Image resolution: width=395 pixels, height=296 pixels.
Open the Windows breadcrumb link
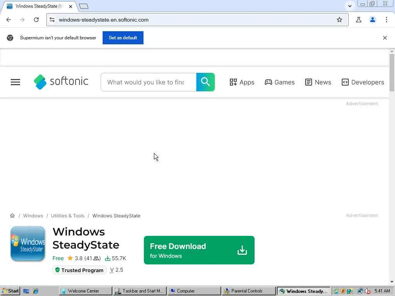coord(33,216)
